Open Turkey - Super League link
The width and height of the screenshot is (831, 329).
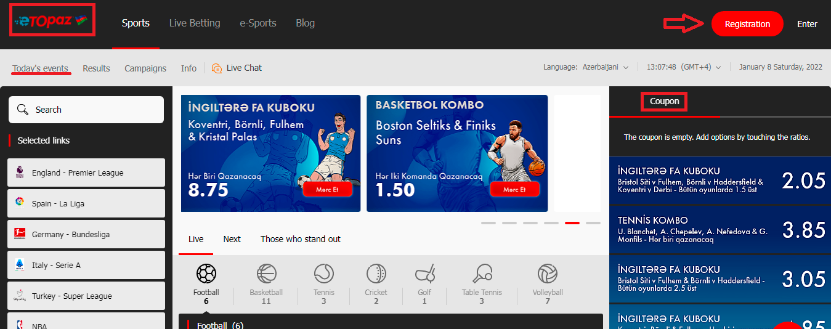click(x=86, y=296)
